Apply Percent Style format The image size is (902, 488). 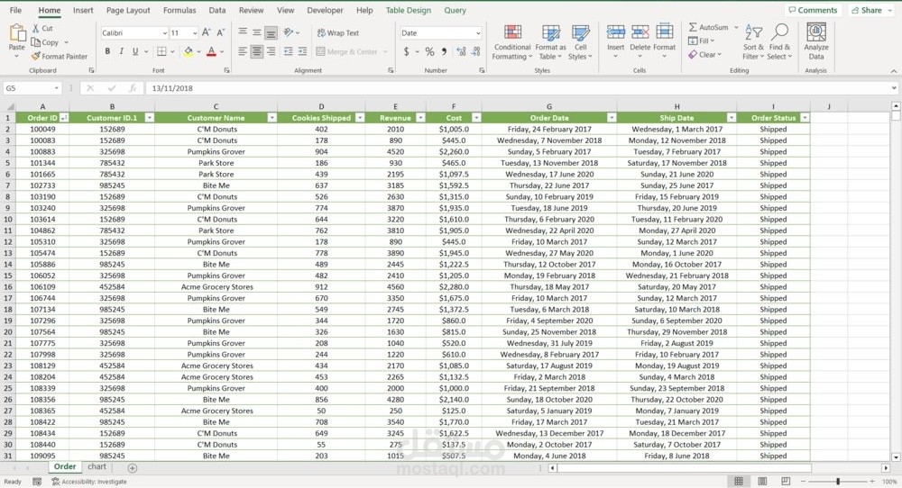(429, 51)
